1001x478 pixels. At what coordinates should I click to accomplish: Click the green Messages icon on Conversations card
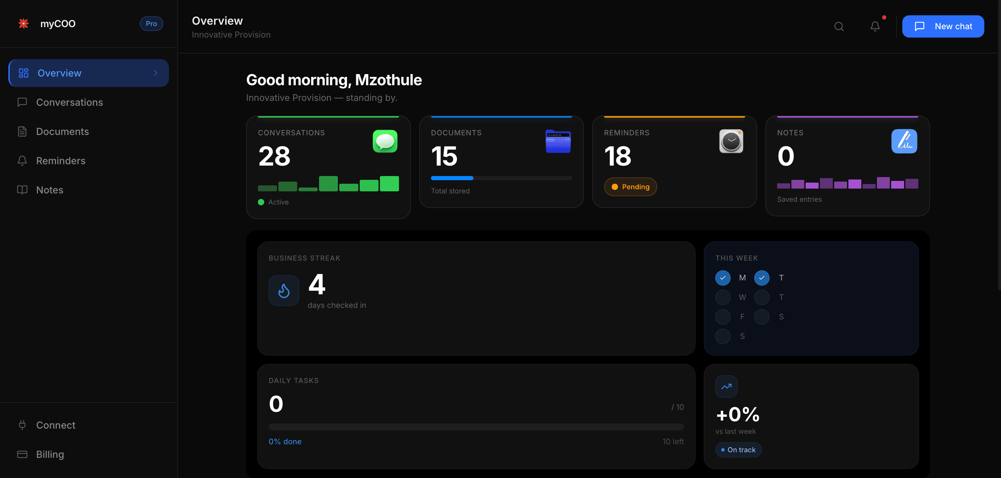[385, 141]
